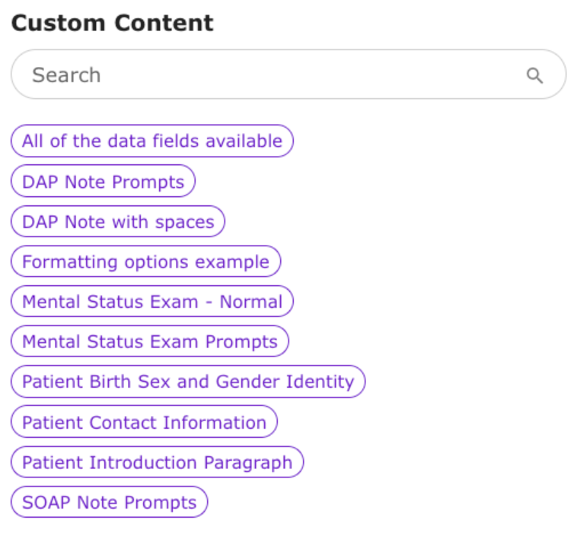
Task: Add "Patient Birth Sex and Gender Identity"
Action: point(187,382)
